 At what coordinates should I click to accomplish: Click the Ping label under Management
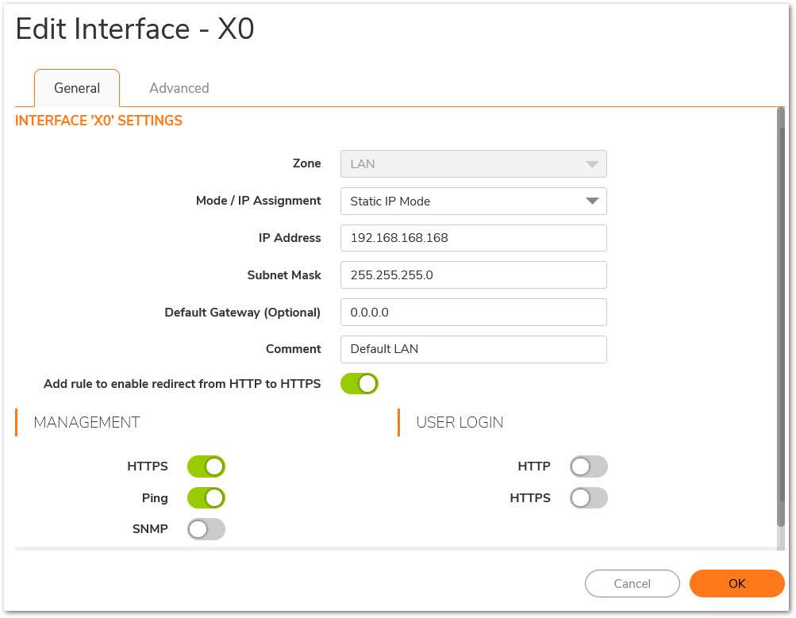[155, 498]
